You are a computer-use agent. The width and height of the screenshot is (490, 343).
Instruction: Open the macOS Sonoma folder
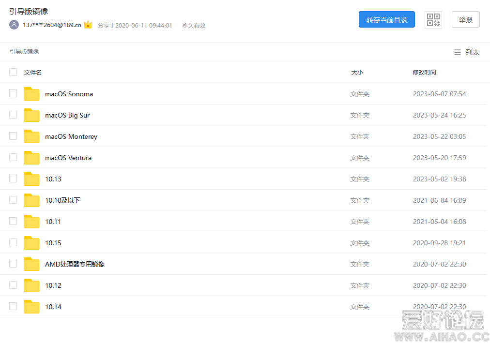[69, 94]
